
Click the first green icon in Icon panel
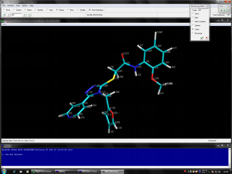click(221, 10)
